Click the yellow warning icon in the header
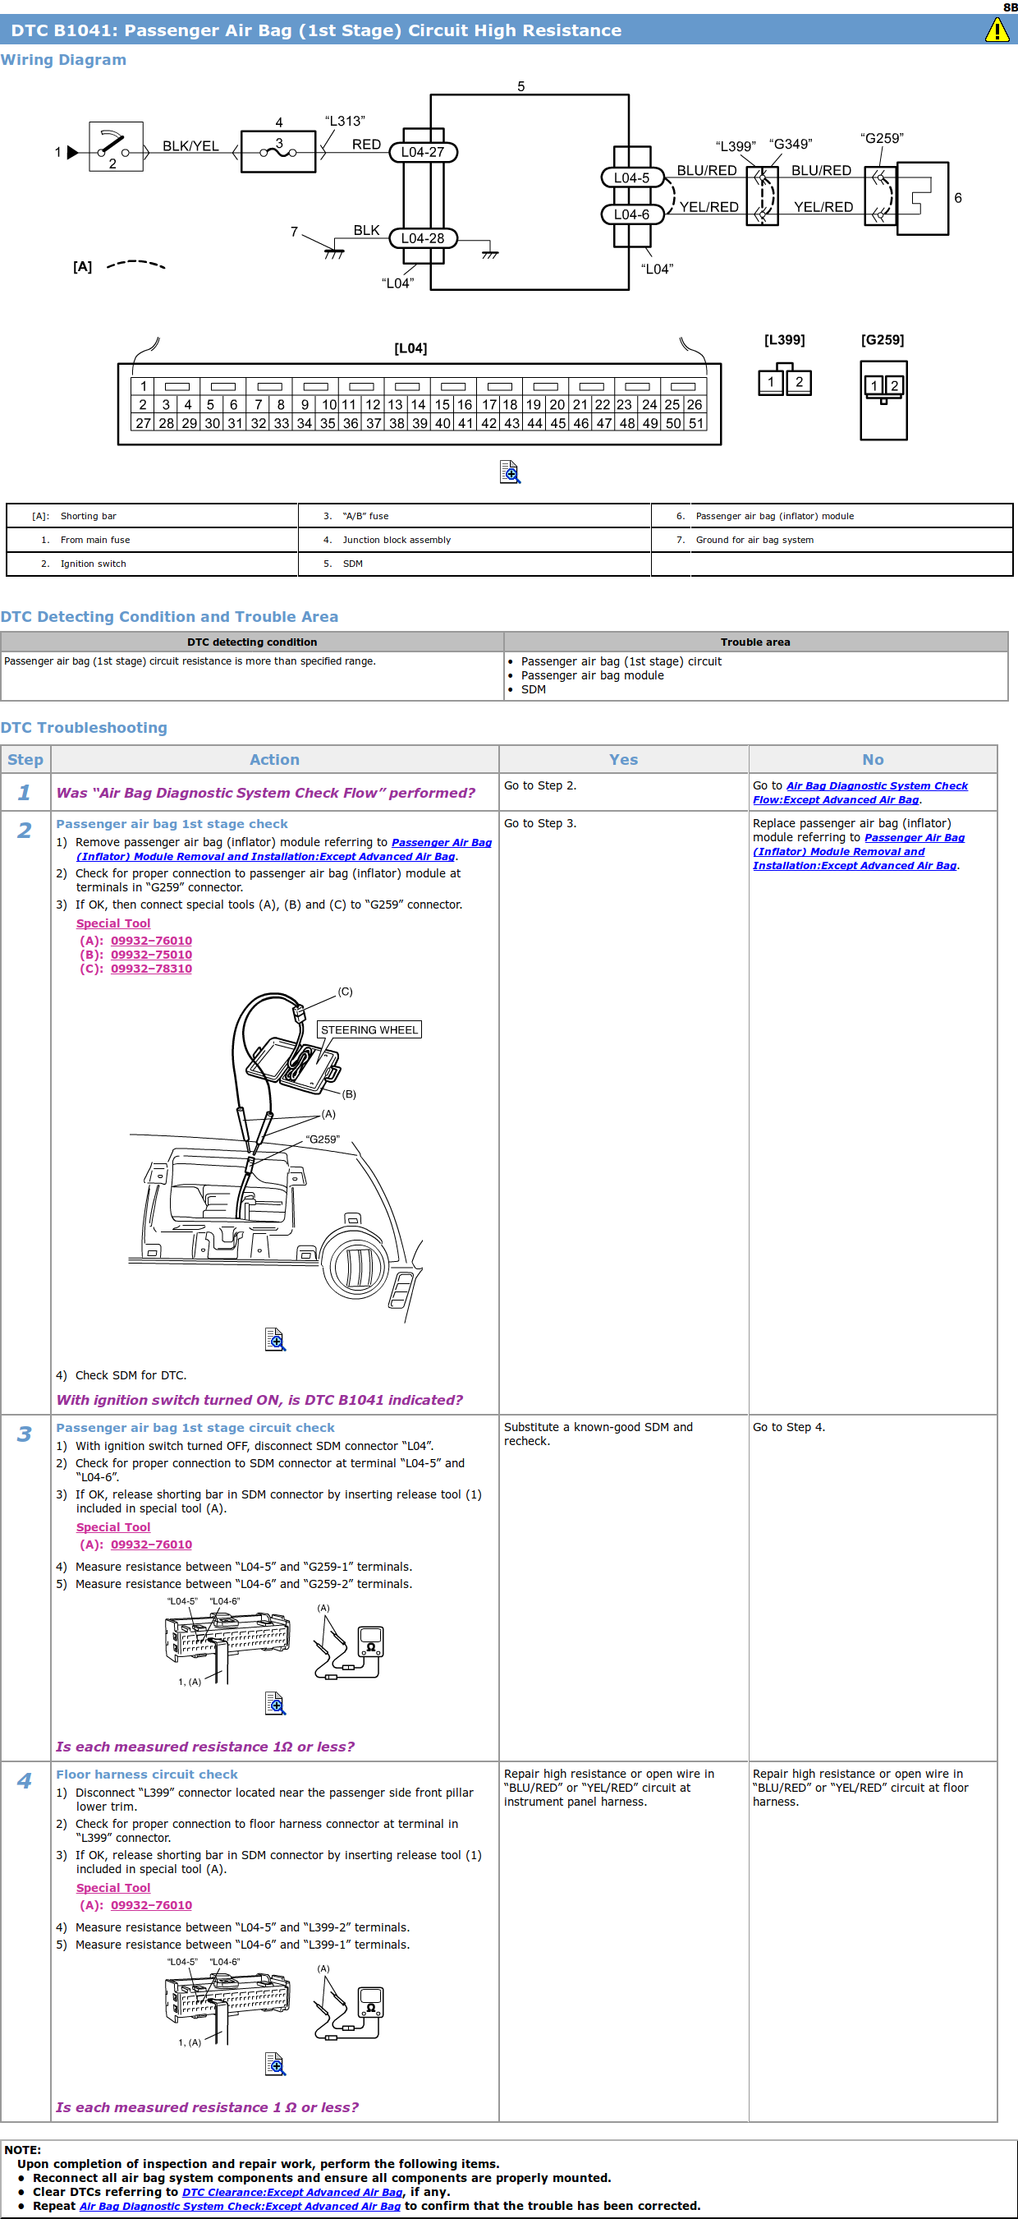 tap(996, 30)
